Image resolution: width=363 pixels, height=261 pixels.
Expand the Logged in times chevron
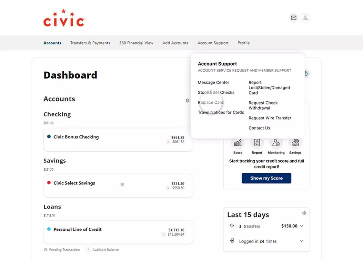click(302, 241)
